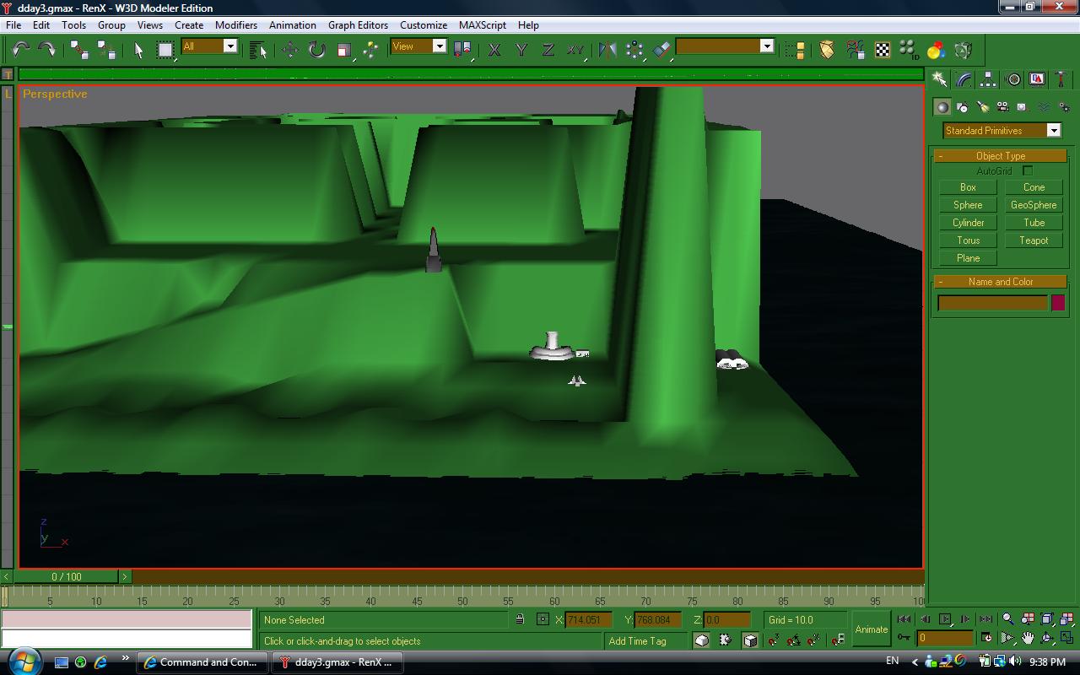Open the Standard Primitives dropdown
This screenshot has width=1080, height=675.
point(1053,131)
